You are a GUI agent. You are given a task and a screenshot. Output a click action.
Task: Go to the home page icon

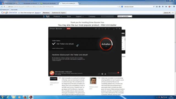166,7
